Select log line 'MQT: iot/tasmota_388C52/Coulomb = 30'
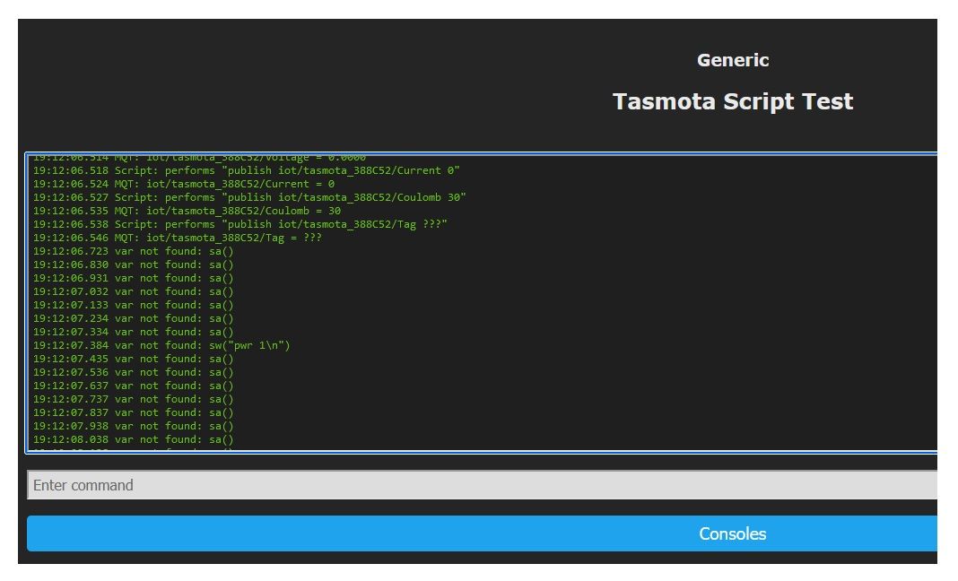Screen dimensions: 958x581 tap(187, 211)
